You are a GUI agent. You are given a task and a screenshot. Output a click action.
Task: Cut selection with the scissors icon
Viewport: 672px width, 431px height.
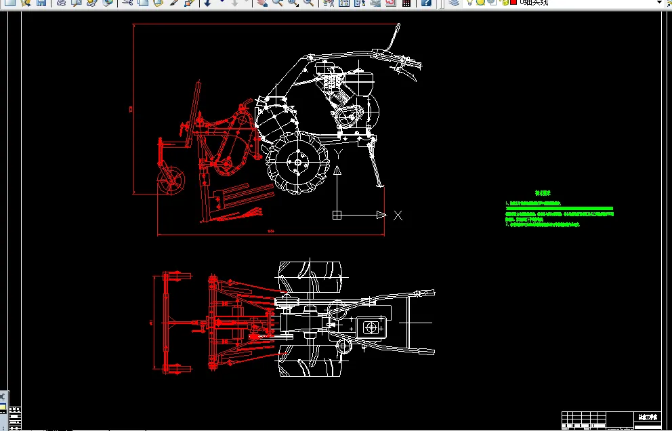click(x=127, y=3)
